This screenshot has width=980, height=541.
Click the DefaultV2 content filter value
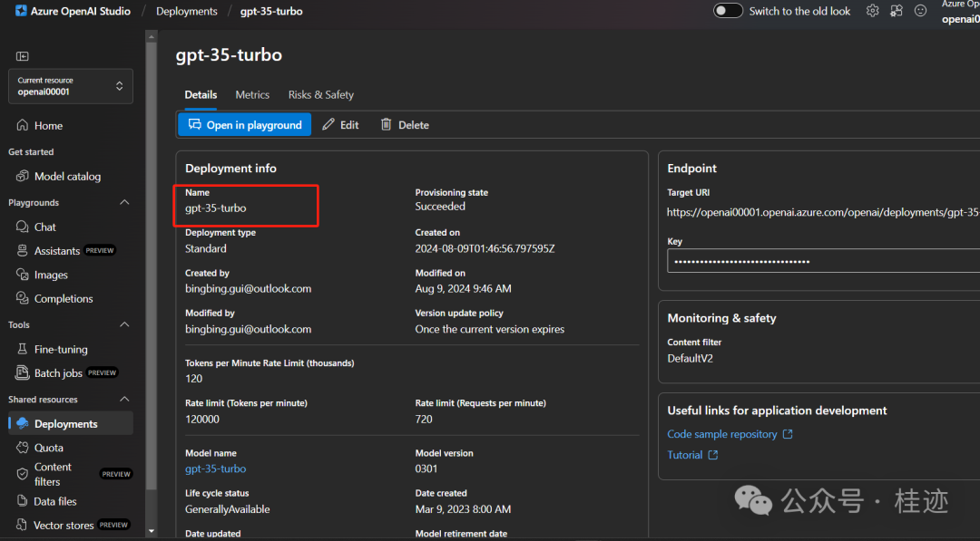pyautogui.click(x=690, y=358)
